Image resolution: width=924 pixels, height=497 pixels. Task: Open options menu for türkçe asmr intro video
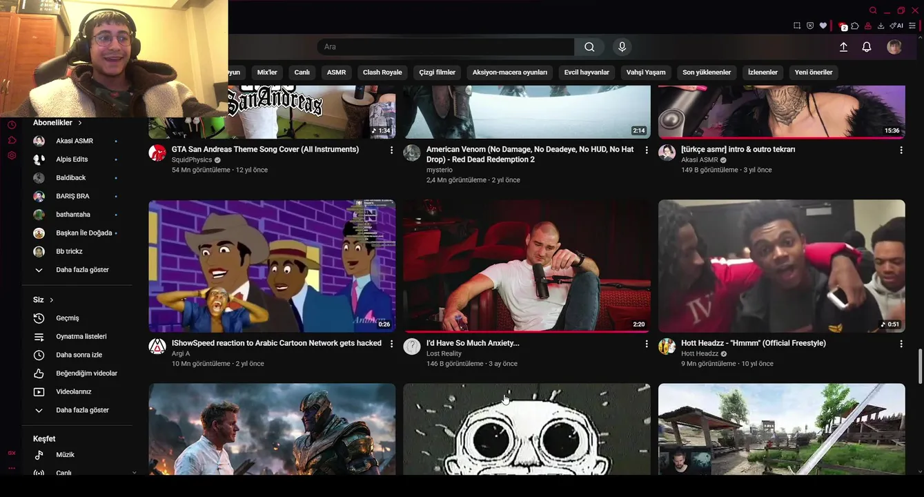(901, 150)
